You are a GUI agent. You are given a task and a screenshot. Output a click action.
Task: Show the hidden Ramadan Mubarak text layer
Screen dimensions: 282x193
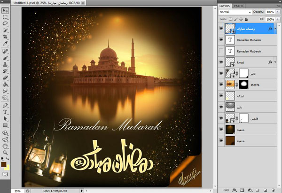[x=221, y=51]
